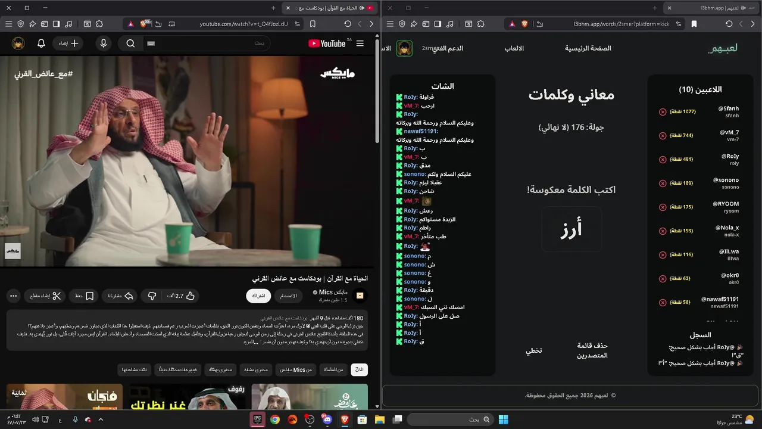The height and width of the screenshot is (429, 762).
Task: Open the الالعاب nav item
Action: (x=514, y=48)
